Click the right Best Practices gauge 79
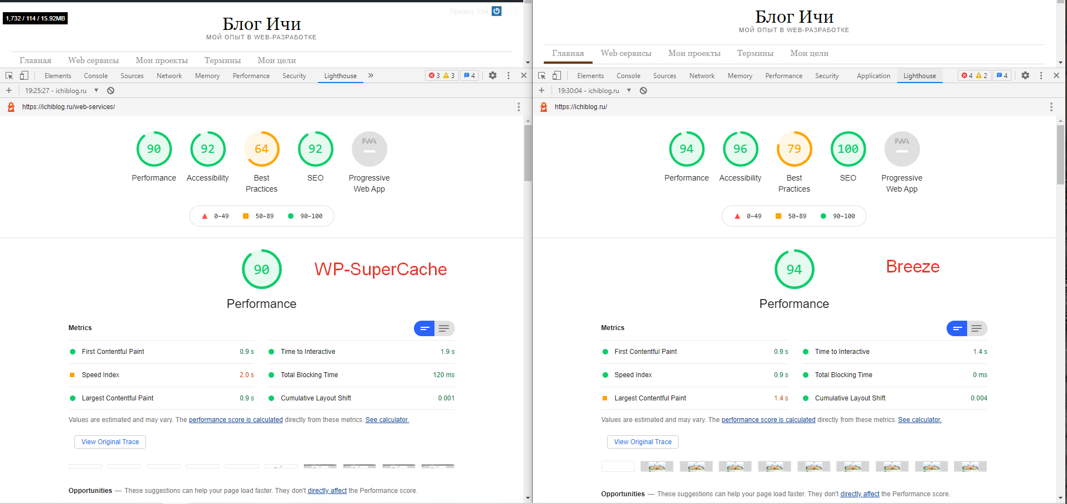 coord(794,149)
